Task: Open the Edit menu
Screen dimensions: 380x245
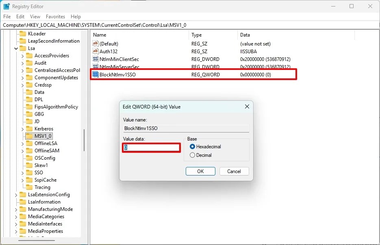Action: click(x=20, y=17)
